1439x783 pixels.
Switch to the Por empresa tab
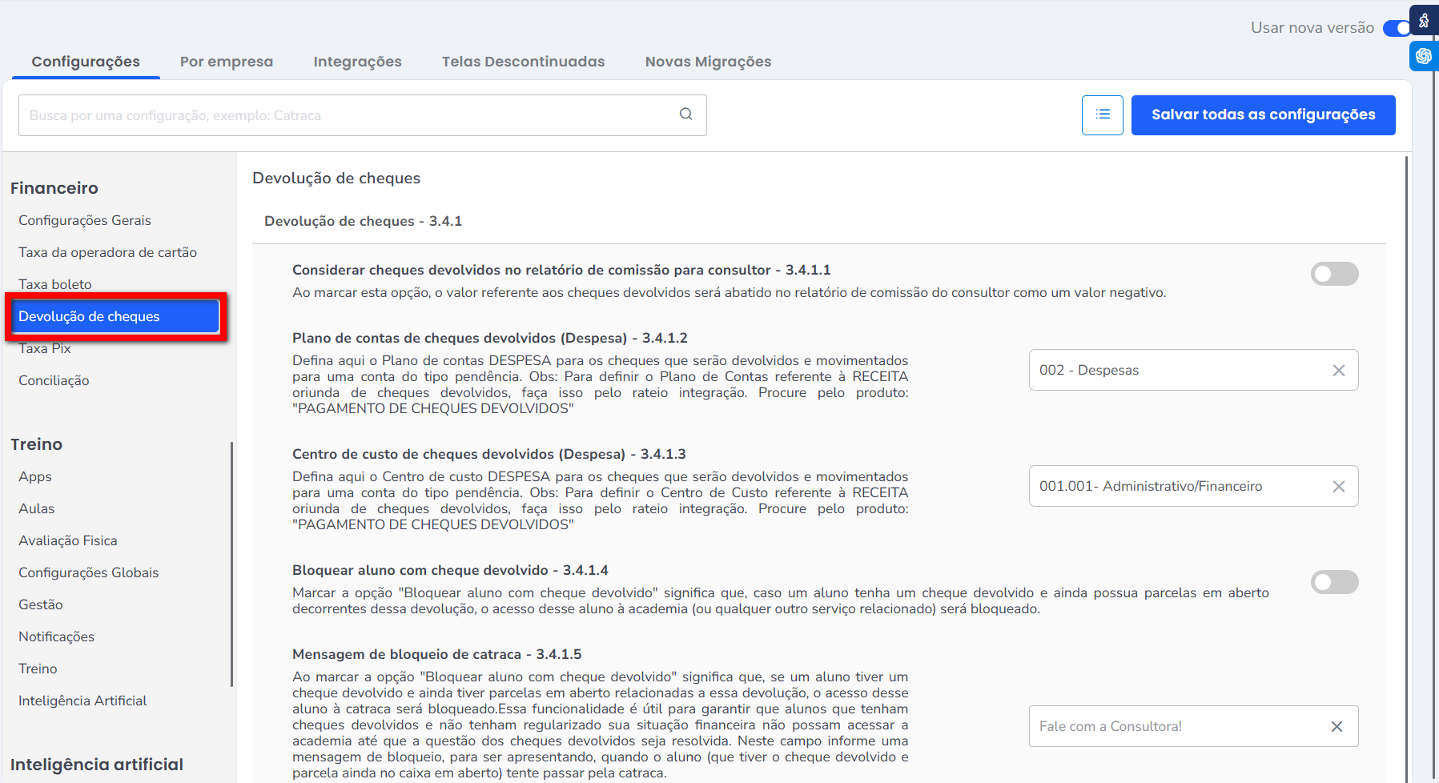pos(226,62)
